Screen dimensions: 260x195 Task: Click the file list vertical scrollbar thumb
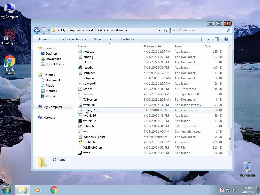tap(230, 139)
